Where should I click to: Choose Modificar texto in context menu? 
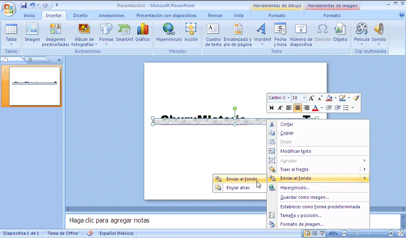[x=318, y=151]
